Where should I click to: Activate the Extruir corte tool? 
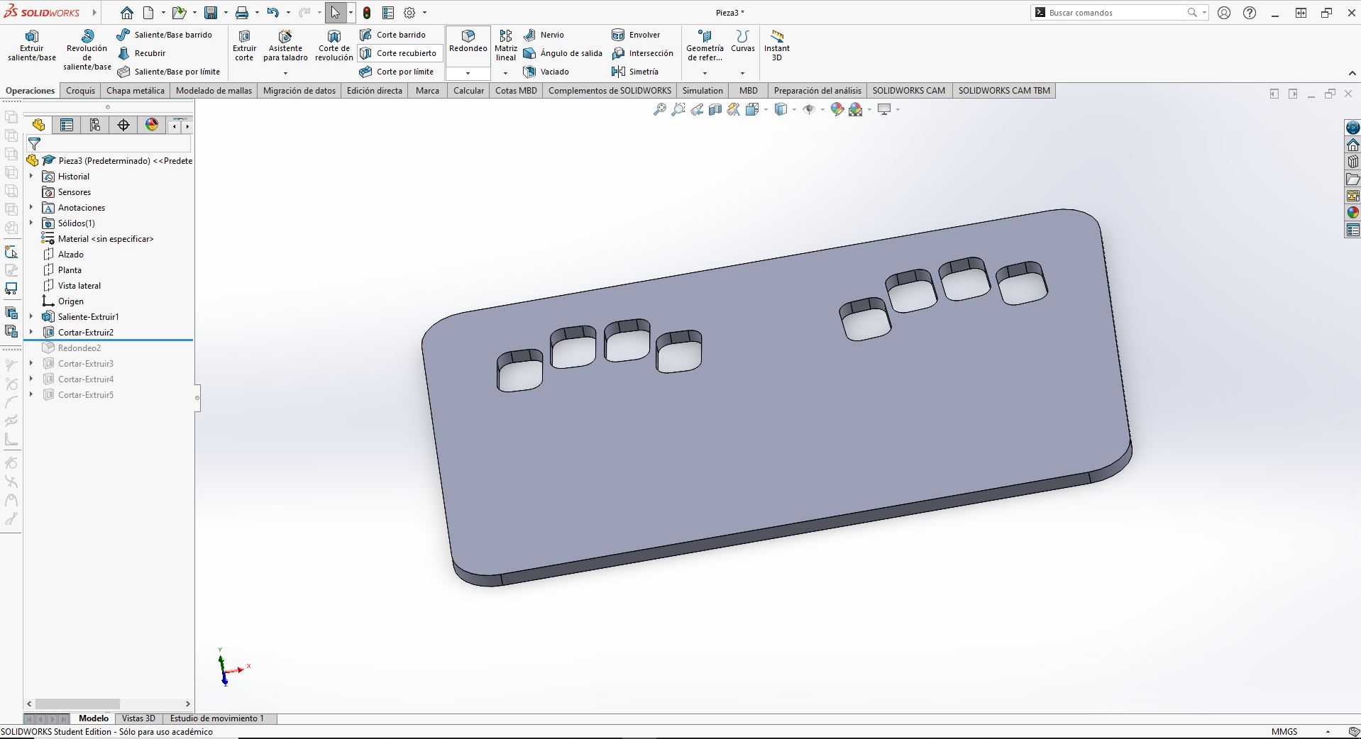click(244, 46)
